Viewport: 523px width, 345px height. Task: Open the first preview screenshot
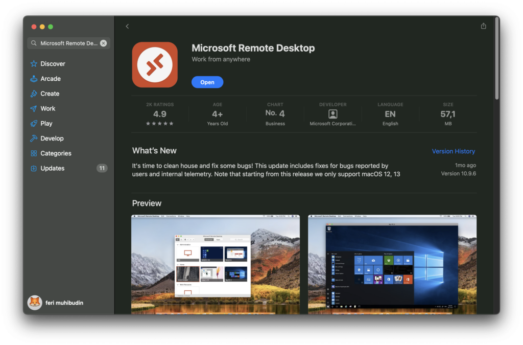pyautogui.click(x=216, y=264)
